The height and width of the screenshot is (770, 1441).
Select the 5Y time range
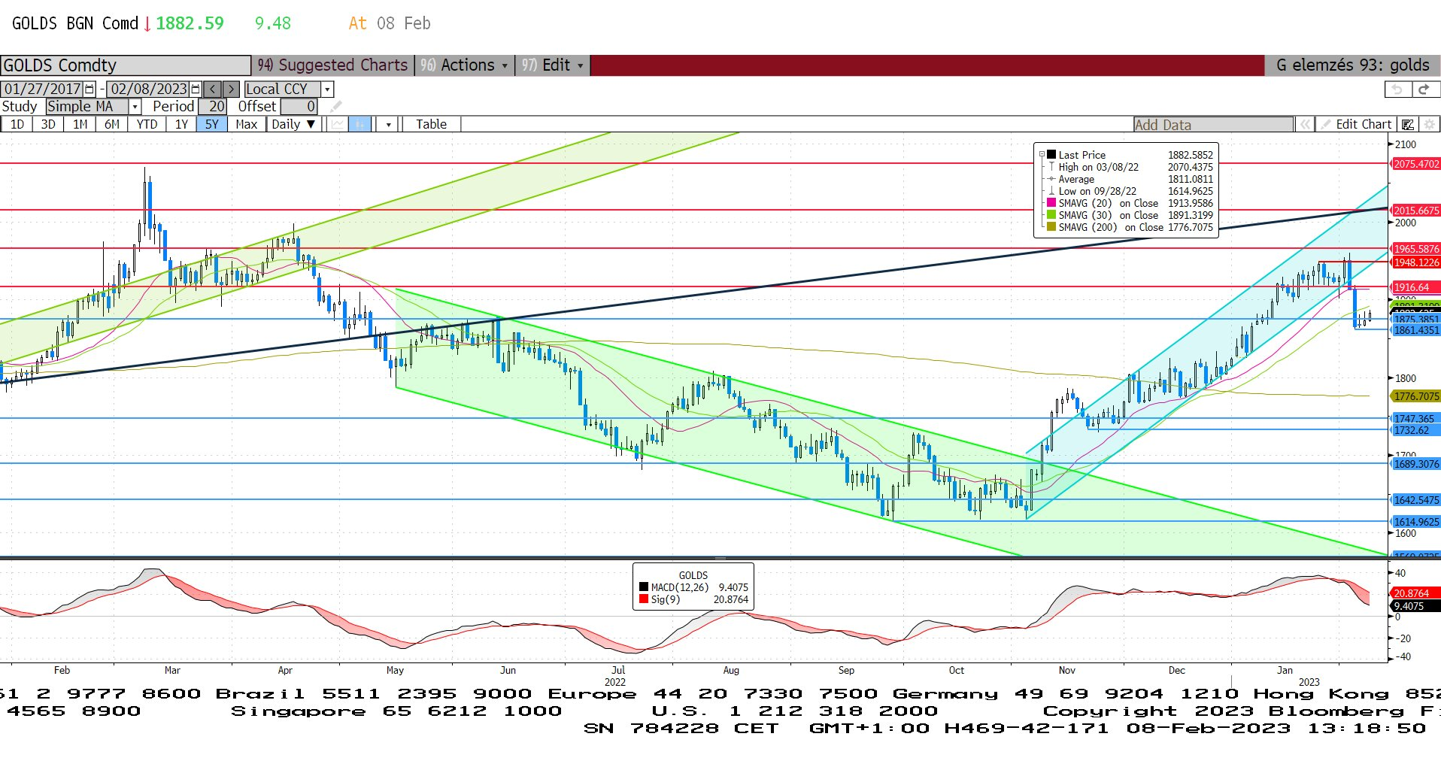click(212, 124)
